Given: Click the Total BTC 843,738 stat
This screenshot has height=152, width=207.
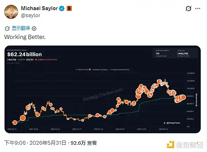Looking at the screenshot, I should [183, 53].
